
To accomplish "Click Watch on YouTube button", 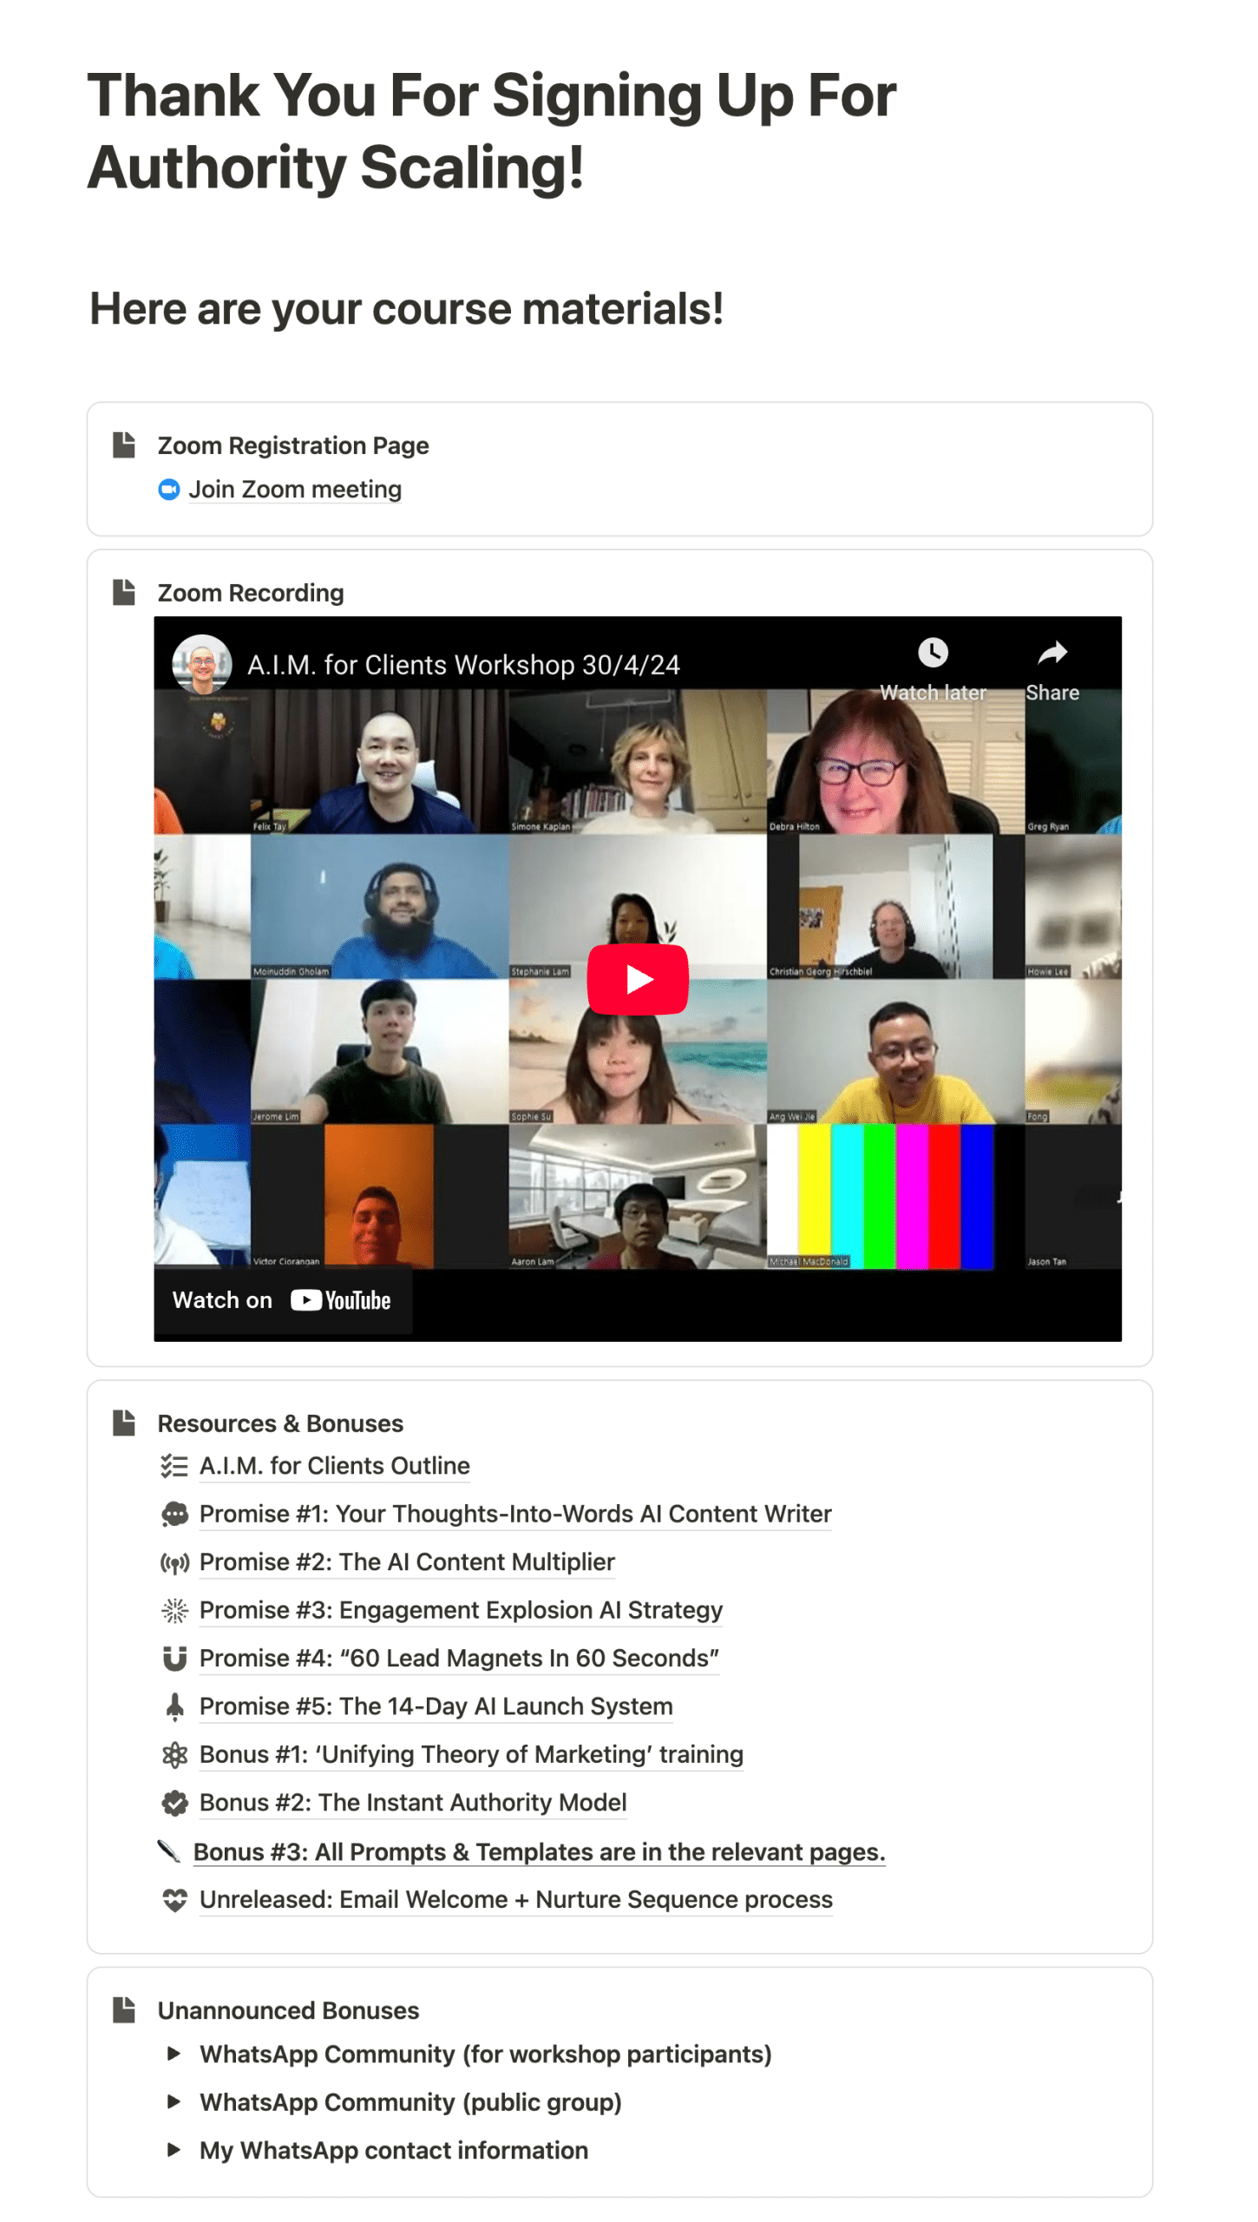I will [282, 1300].
